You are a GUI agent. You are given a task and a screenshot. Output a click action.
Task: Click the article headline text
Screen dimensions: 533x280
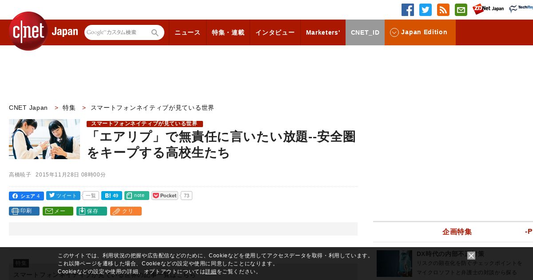tap(221, 144)
